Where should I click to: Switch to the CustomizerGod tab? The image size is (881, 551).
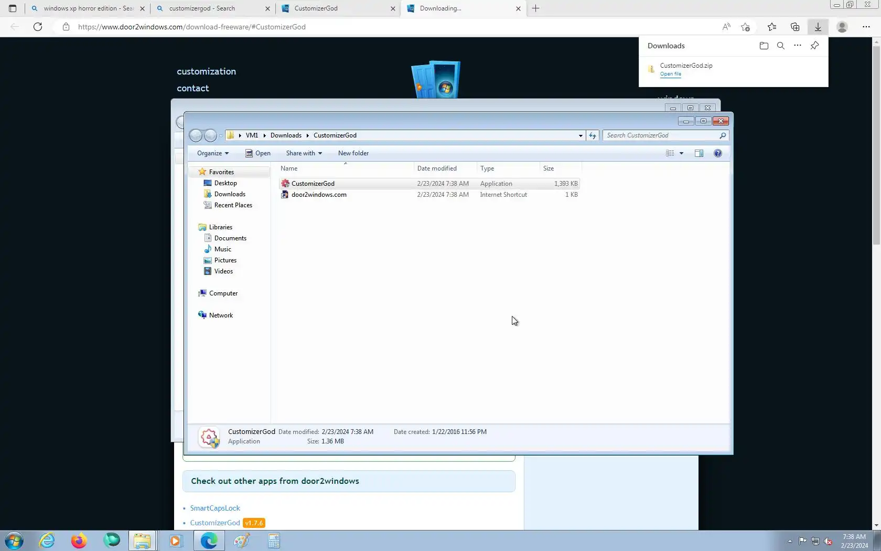pos(339,8)
